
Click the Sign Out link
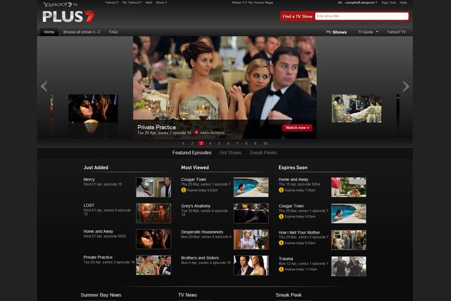click(x=388, y=2)
